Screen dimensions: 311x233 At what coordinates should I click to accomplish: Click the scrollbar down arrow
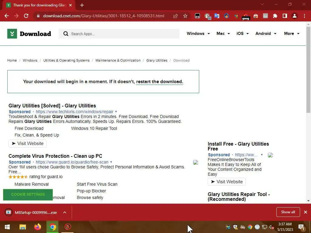coord(308,201)
